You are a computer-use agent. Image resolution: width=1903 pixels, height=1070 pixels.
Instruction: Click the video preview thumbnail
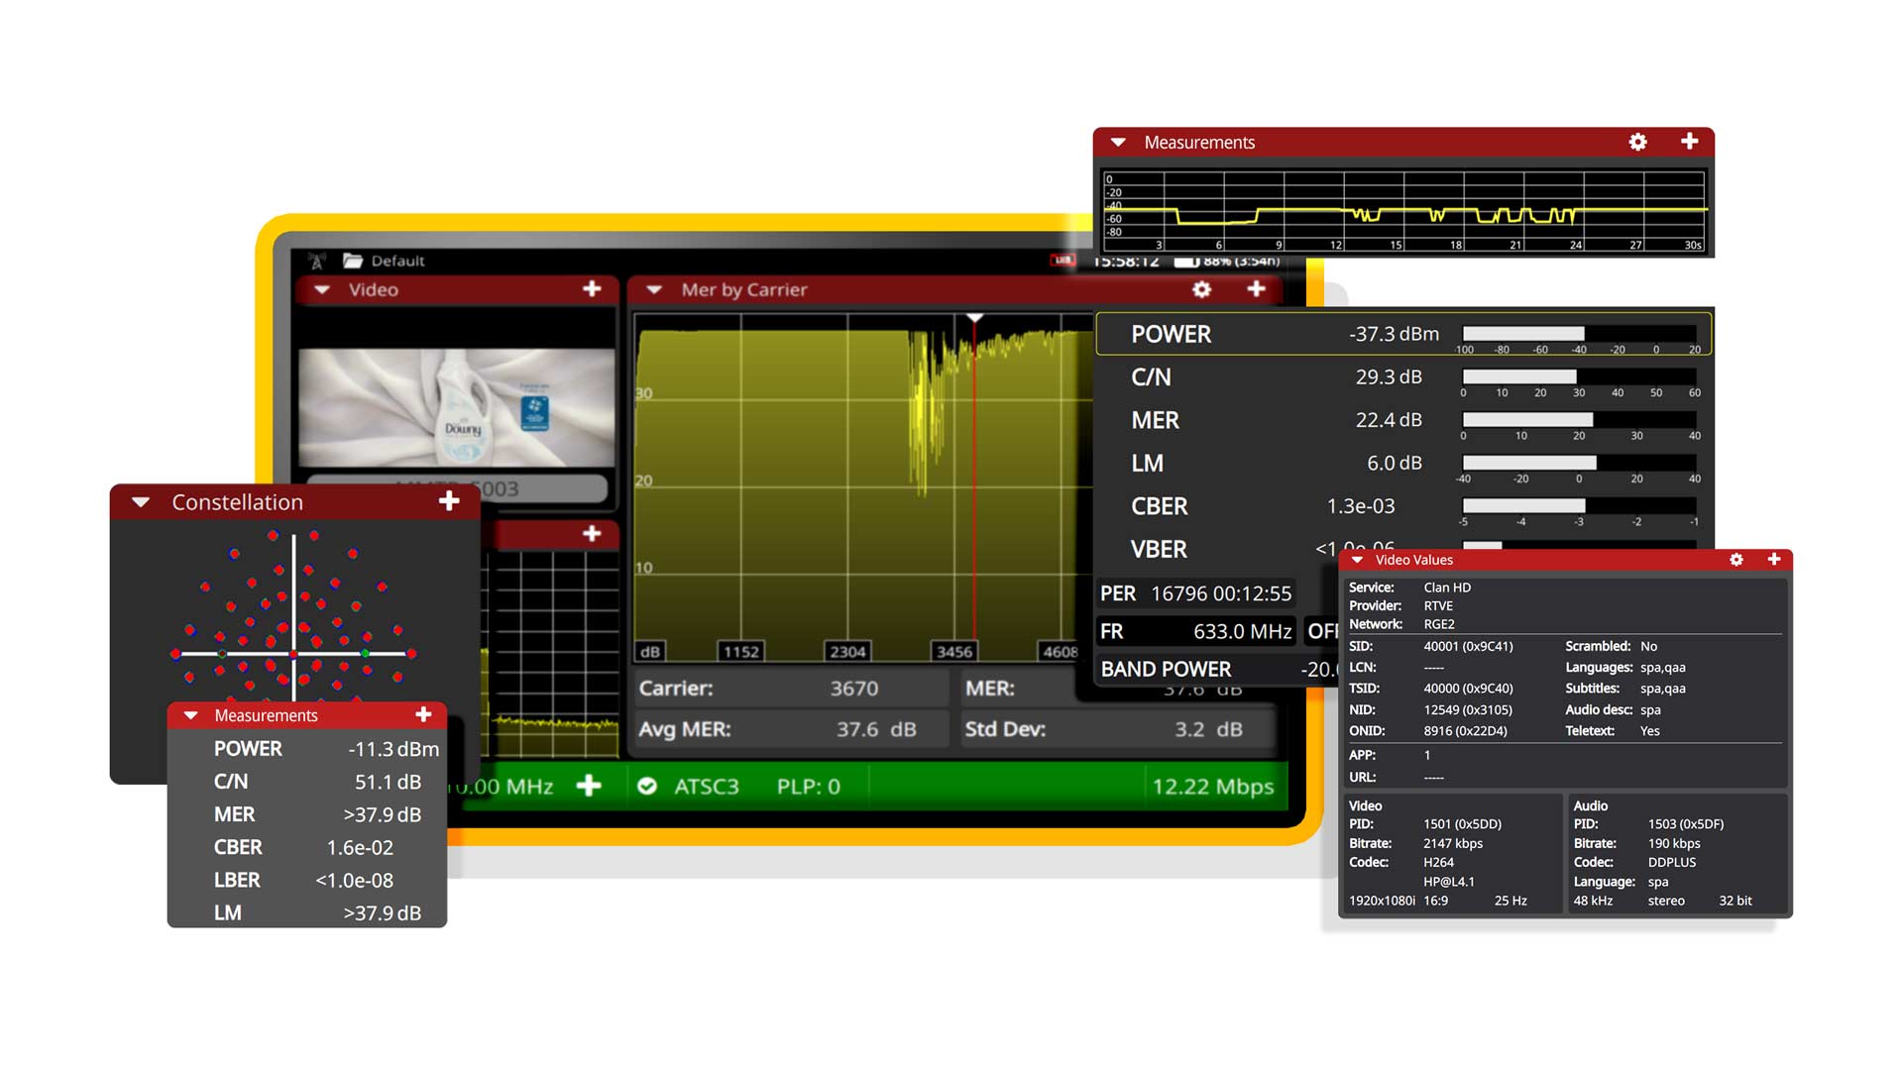[x=456, y=407]
